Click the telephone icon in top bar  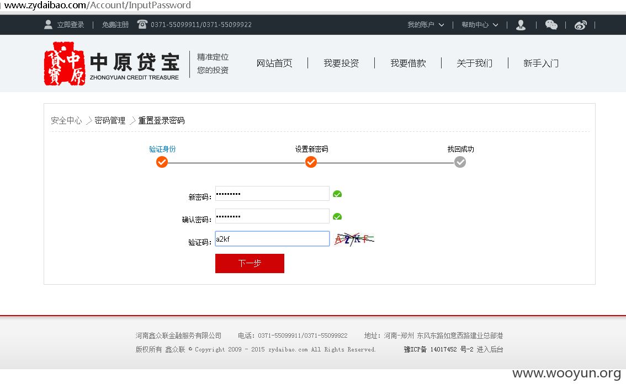142,24
